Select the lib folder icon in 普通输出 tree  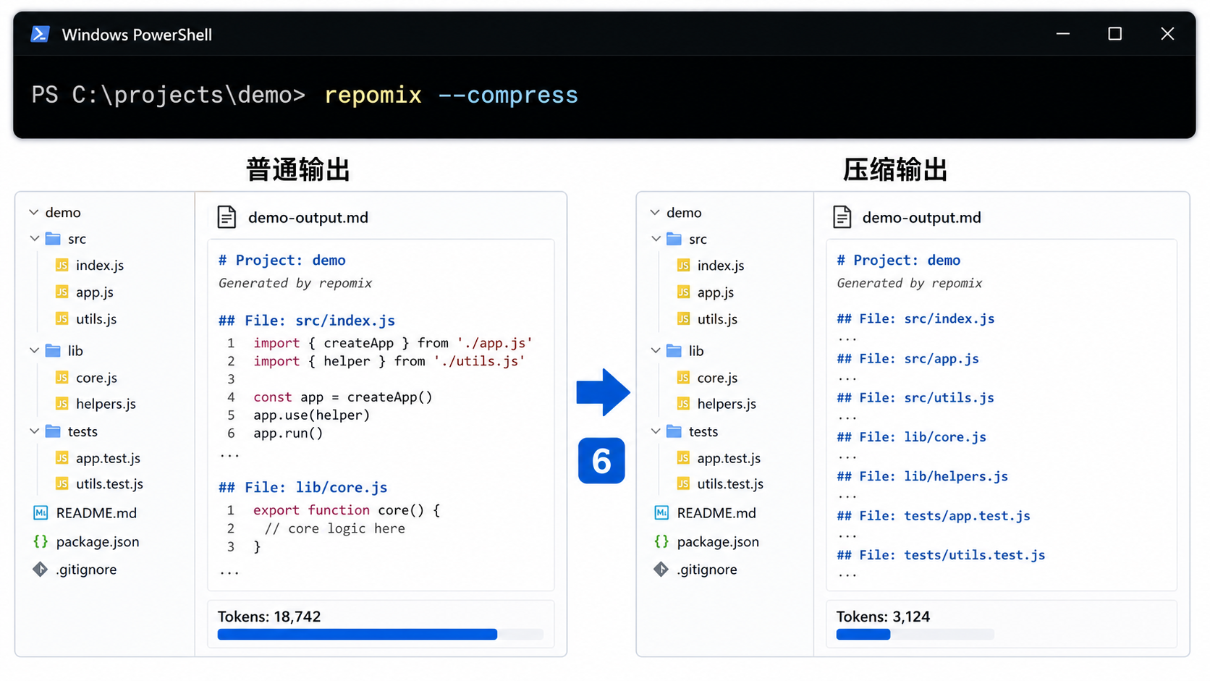coord(53,351)
